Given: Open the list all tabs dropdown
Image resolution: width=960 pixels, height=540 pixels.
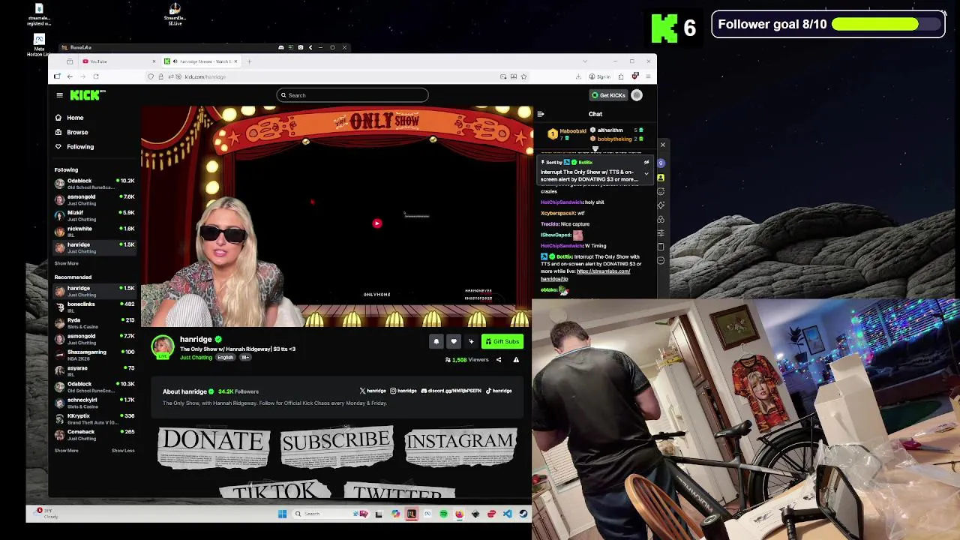Looking at the screenshot, I should pos(585,61).
